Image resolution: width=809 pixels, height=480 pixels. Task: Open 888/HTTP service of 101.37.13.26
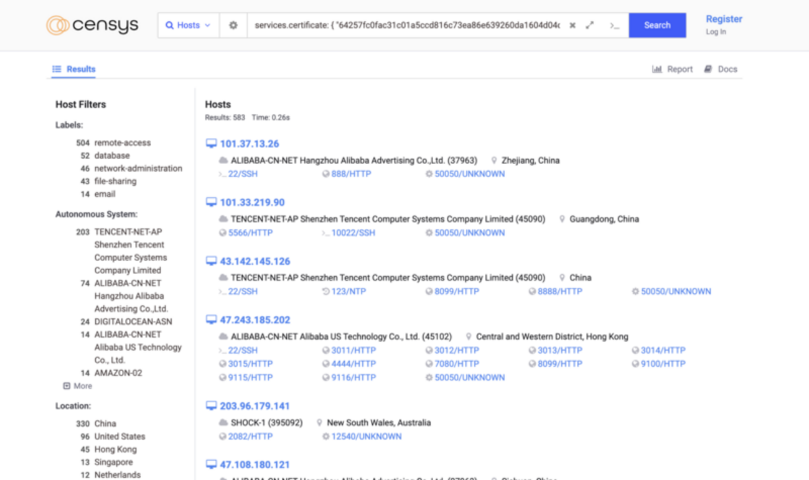coord(351,174)
